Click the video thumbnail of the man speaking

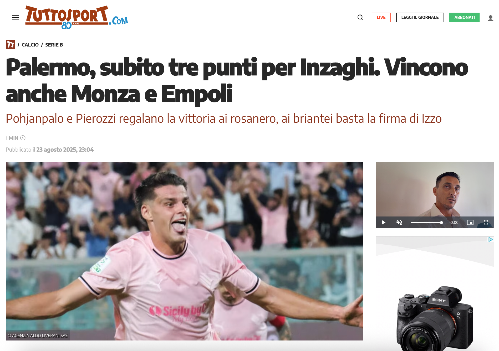(435, 189)
